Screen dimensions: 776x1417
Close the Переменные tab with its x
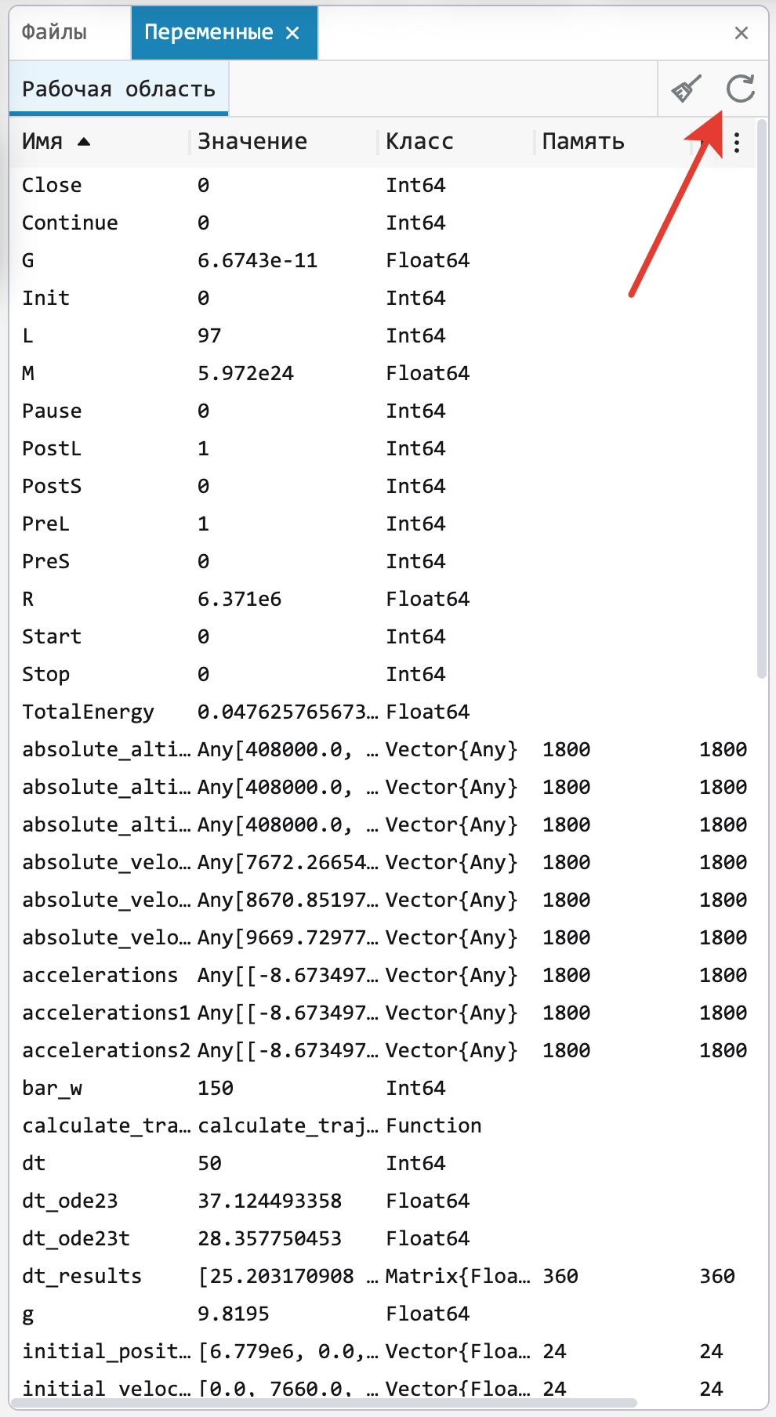click(x=292, y=33)
